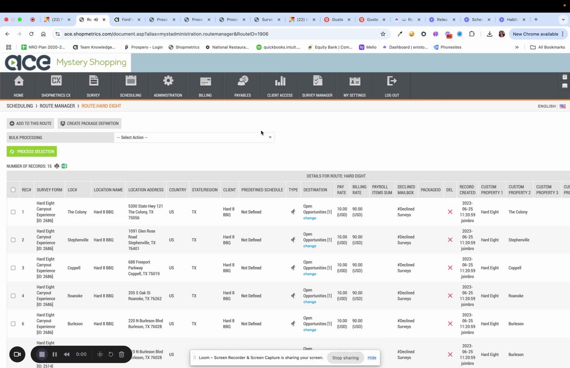
Task: Open the BILLING menu
Action: 205,86
